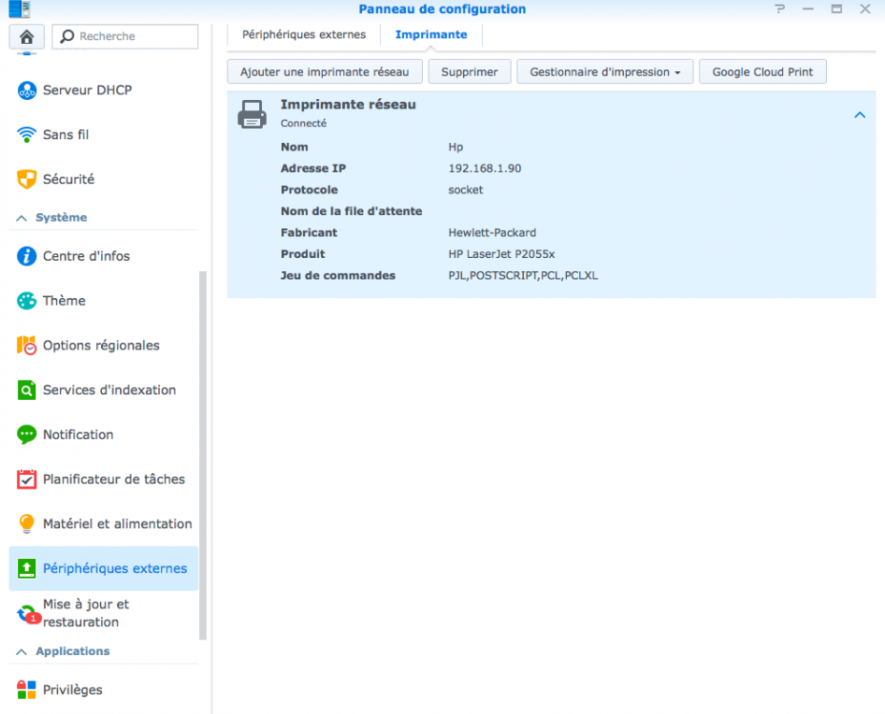Collapse the Imprimante réseau details
Screen dimensions: 885x714
[x=859, y=115]
